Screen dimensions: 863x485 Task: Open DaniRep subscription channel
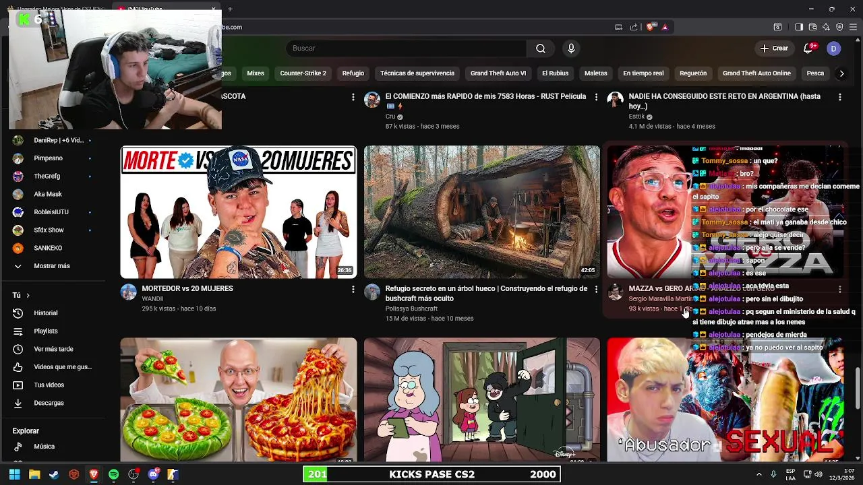[53, 140]
